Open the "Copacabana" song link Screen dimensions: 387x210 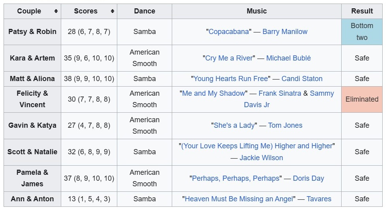click(229, 32)
